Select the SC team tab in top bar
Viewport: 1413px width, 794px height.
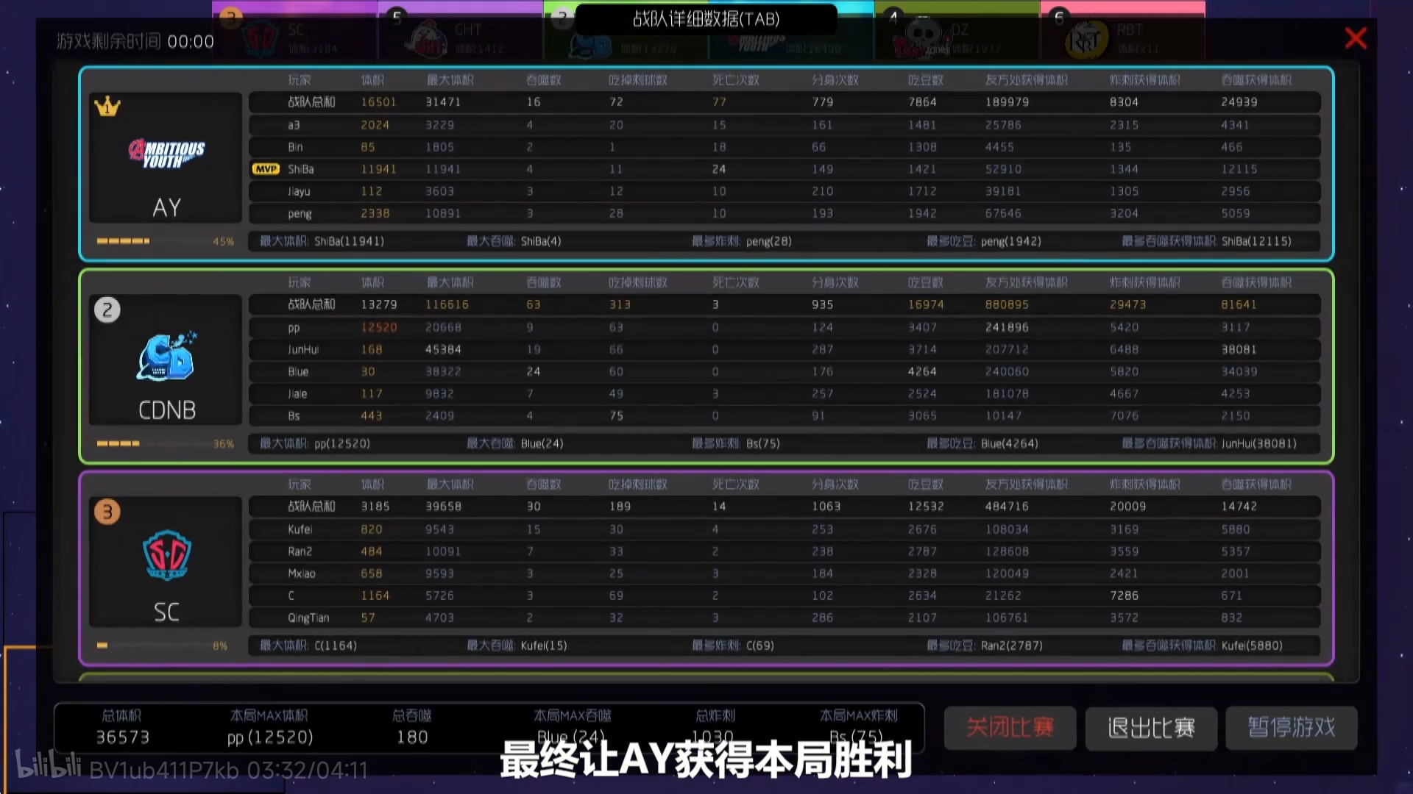click(294, 31)
